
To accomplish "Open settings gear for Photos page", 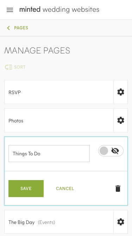I will [x=121, y=120].
